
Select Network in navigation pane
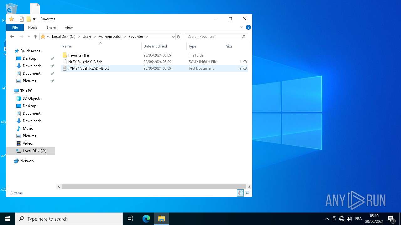pos(27,161)
